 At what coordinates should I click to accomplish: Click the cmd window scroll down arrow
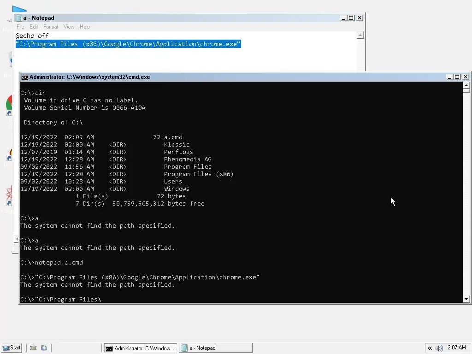coord(466,299)
